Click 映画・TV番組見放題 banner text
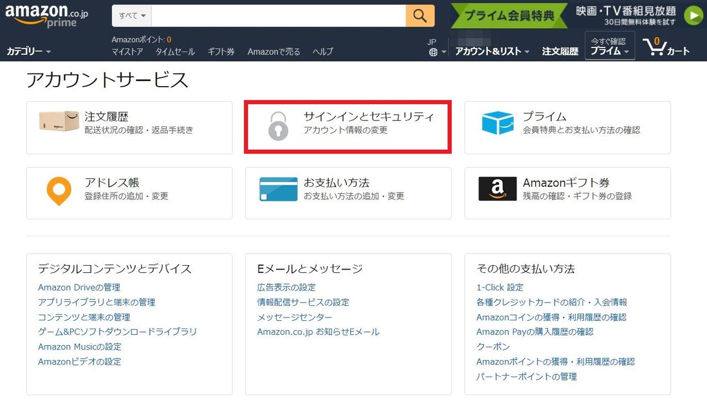707x407 pixels. pyautogui.click(x=626, y=11)
